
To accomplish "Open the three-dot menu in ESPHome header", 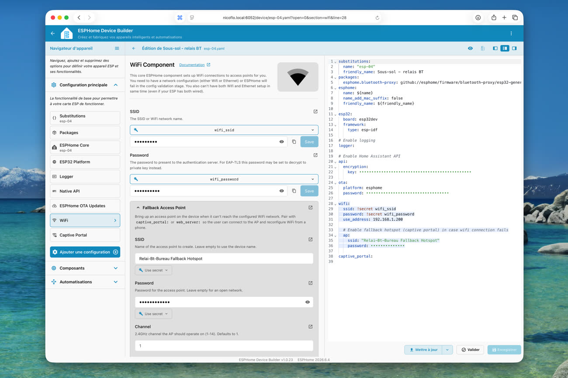I will pyautogui.click(x=511, y=33).
